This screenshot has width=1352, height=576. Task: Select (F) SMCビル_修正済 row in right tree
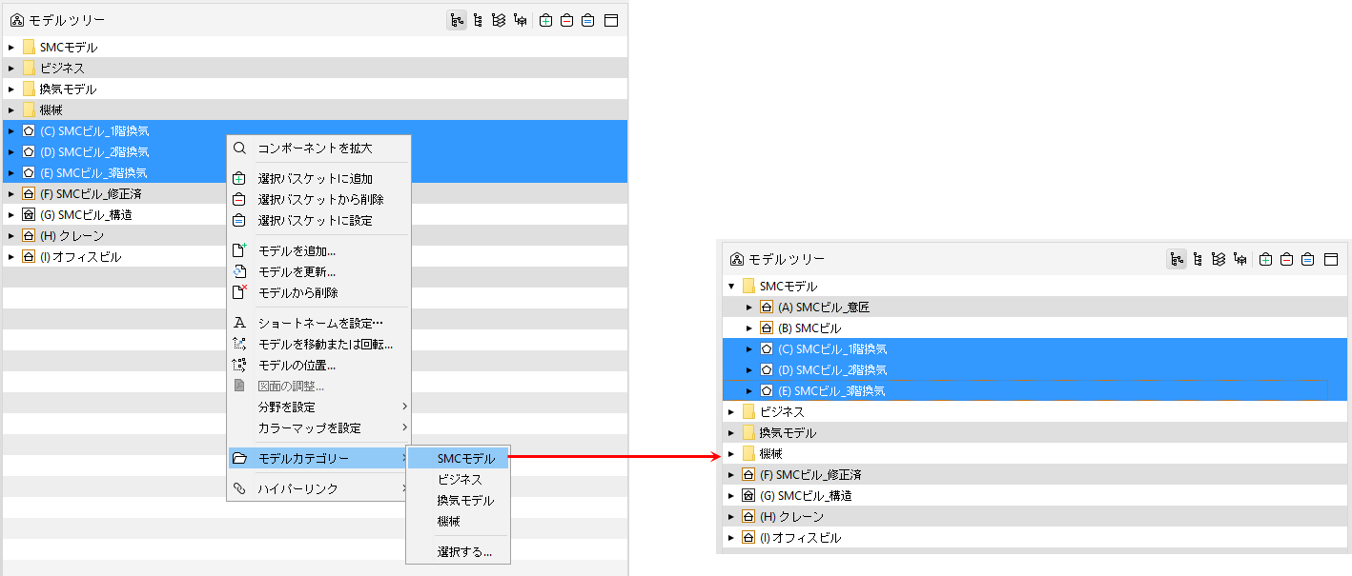(1034, 474)
